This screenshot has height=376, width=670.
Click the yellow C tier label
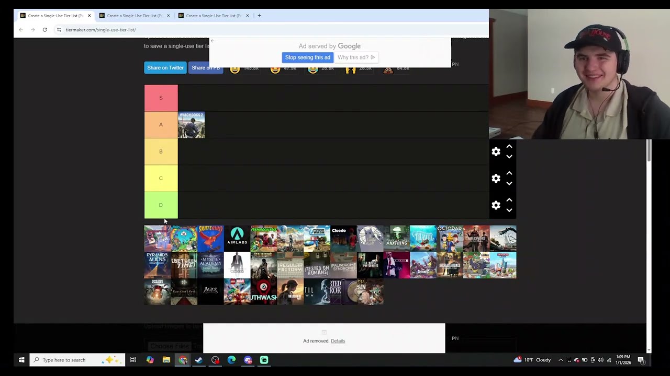(161, 179)
